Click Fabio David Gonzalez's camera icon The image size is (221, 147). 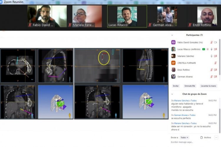click(x=215, y=42)
